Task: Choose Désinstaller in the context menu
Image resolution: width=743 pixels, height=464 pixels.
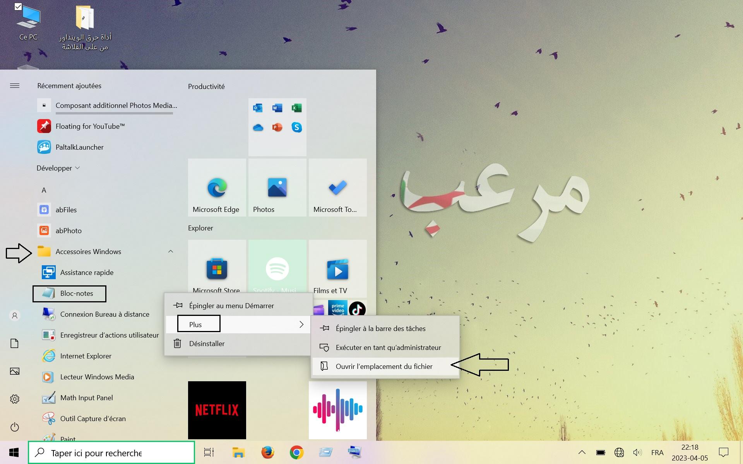Action: tap(238, 343)
